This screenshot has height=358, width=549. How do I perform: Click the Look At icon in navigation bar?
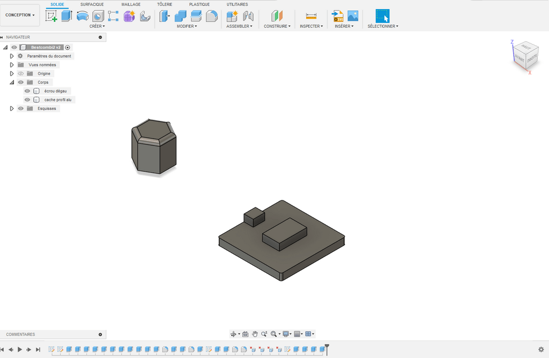[246, 334]
